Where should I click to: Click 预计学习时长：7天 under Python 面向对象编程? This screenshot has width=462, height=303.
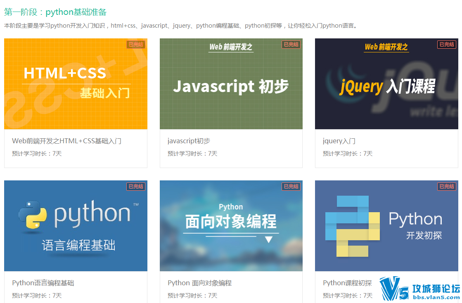[192, 295]
